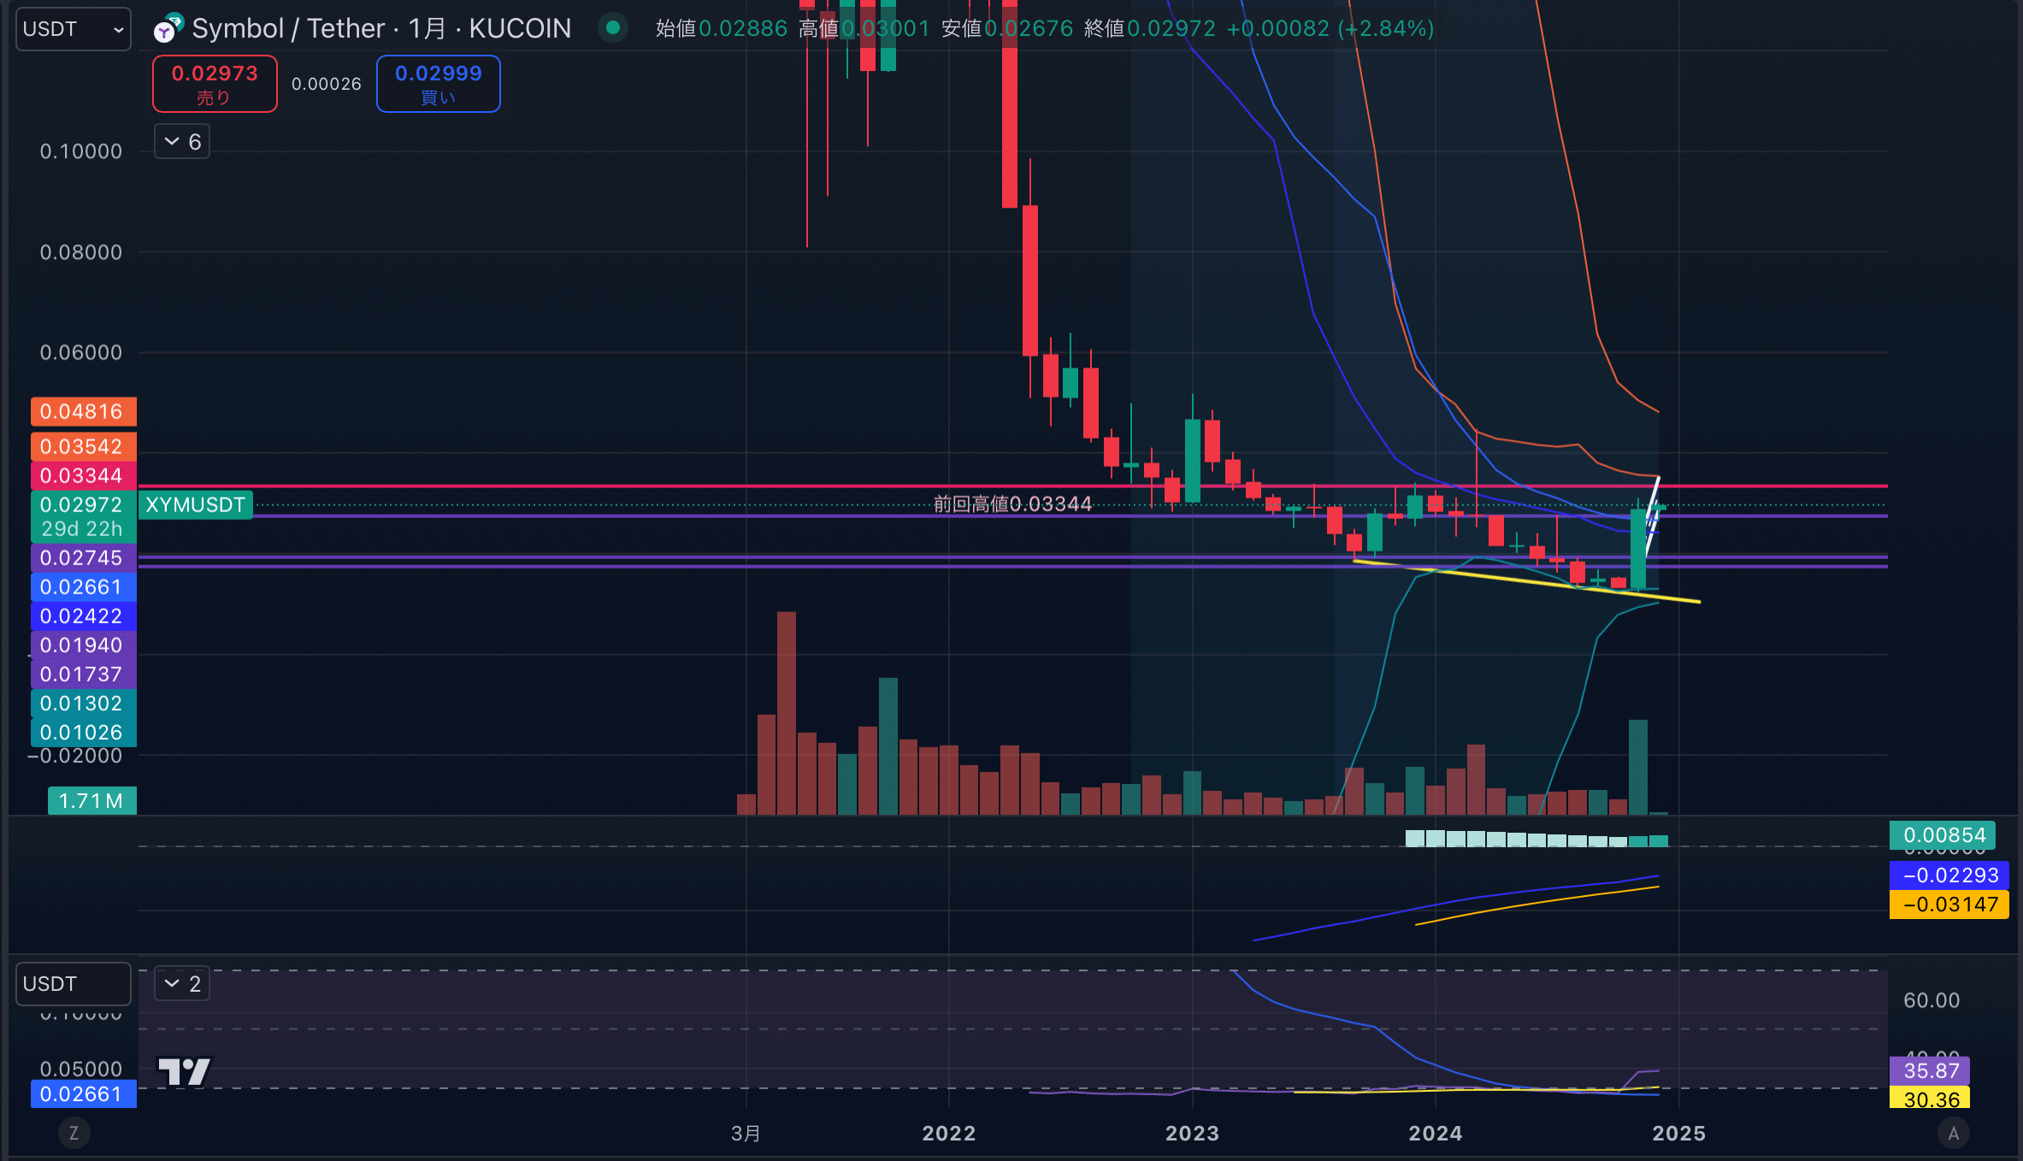Screen dimensions: 2023x1161
Task: Expand the 6 indicators legend chevron
Action: pos(182,142)
